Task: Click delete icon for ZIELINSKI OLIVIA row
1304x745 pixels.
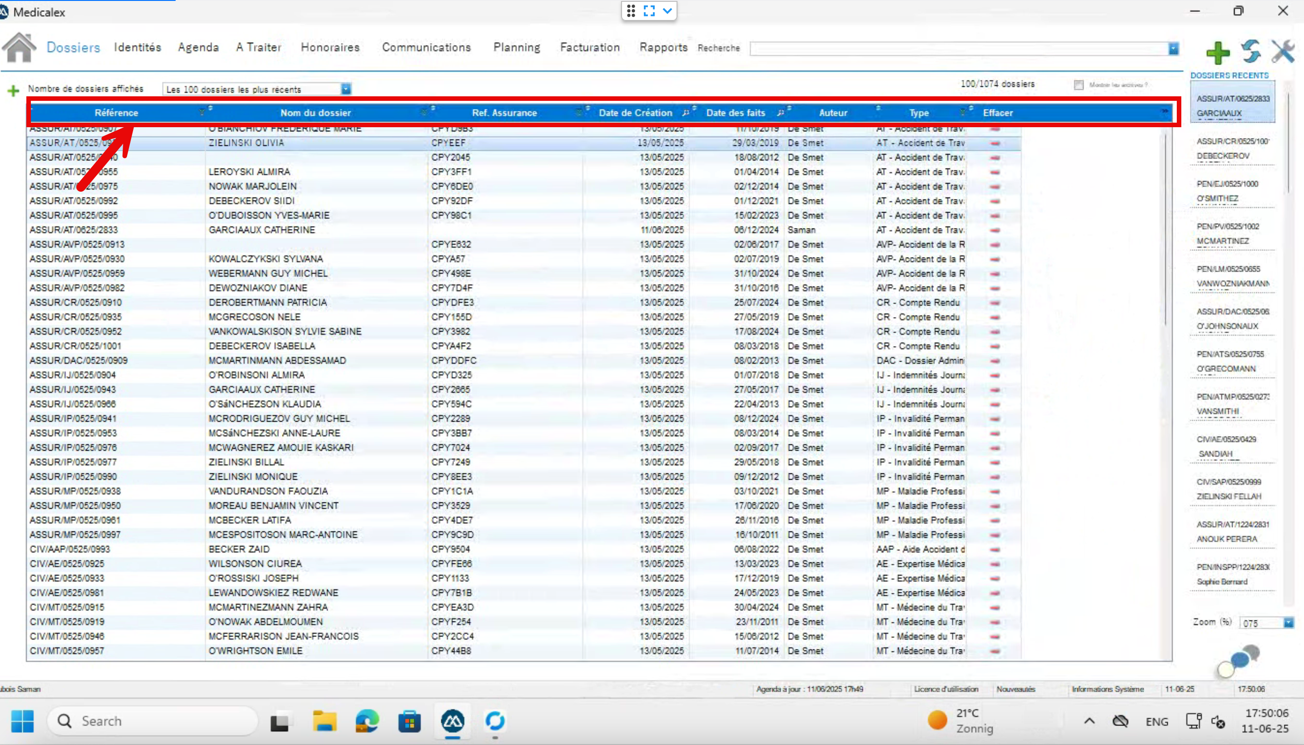Action: (995, 143)
